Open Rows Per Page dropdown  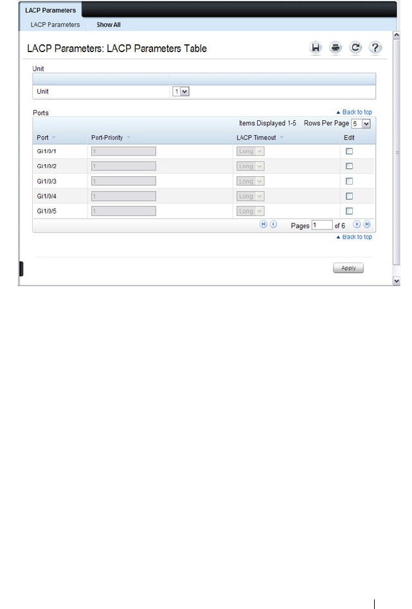tap(361, 123)
